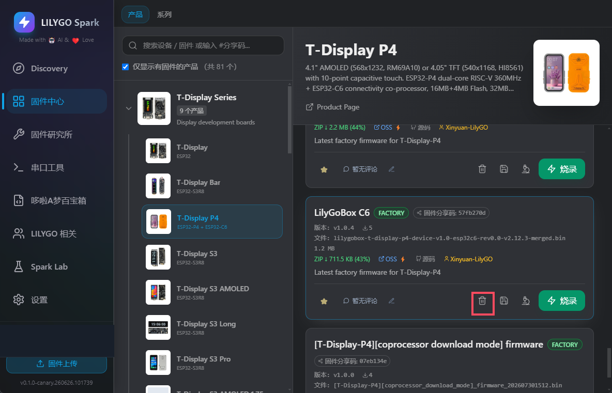Image resolution: width=612 pixels, height=393 pixels.
Task: Open 设置 settings page
Action: pos(56,300)
